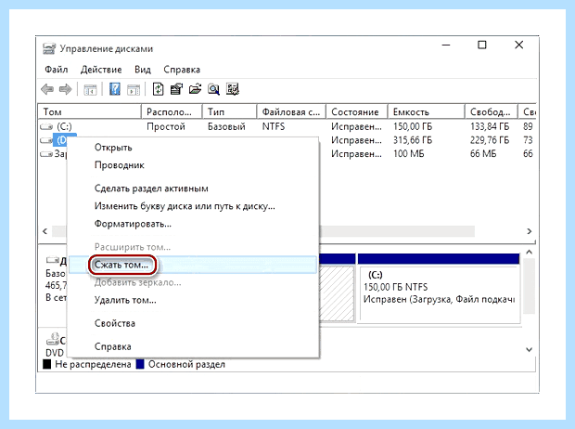This screenshot has width=575, height=429.
Task: Open the Справка menu in menu bar
Action: (182, 70)
